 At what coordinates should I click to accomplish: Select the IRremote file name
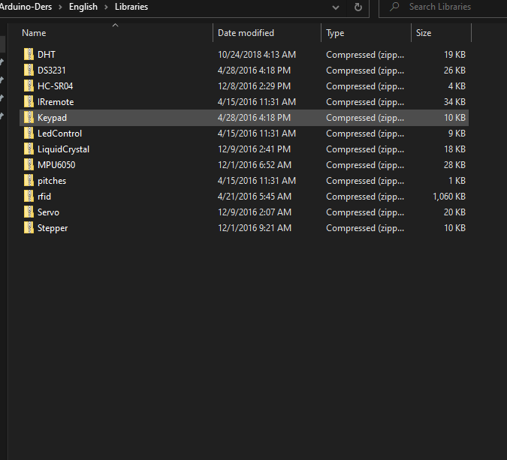[56, 102]
